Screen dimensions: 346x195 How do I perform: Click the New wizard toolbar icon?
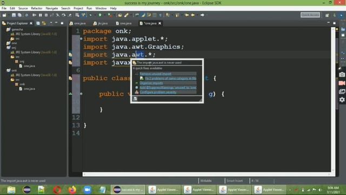point(4,15)
